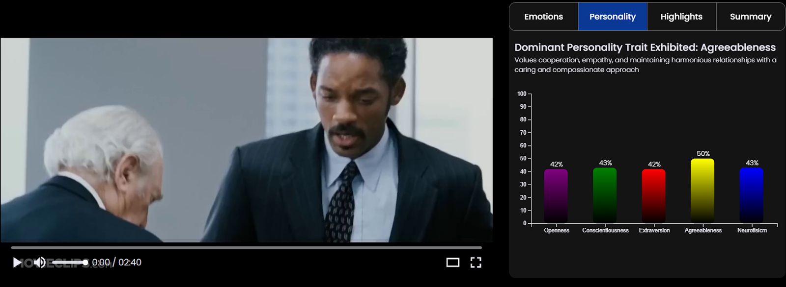Click the Agreeableness axis label

[x=703, y=230]
